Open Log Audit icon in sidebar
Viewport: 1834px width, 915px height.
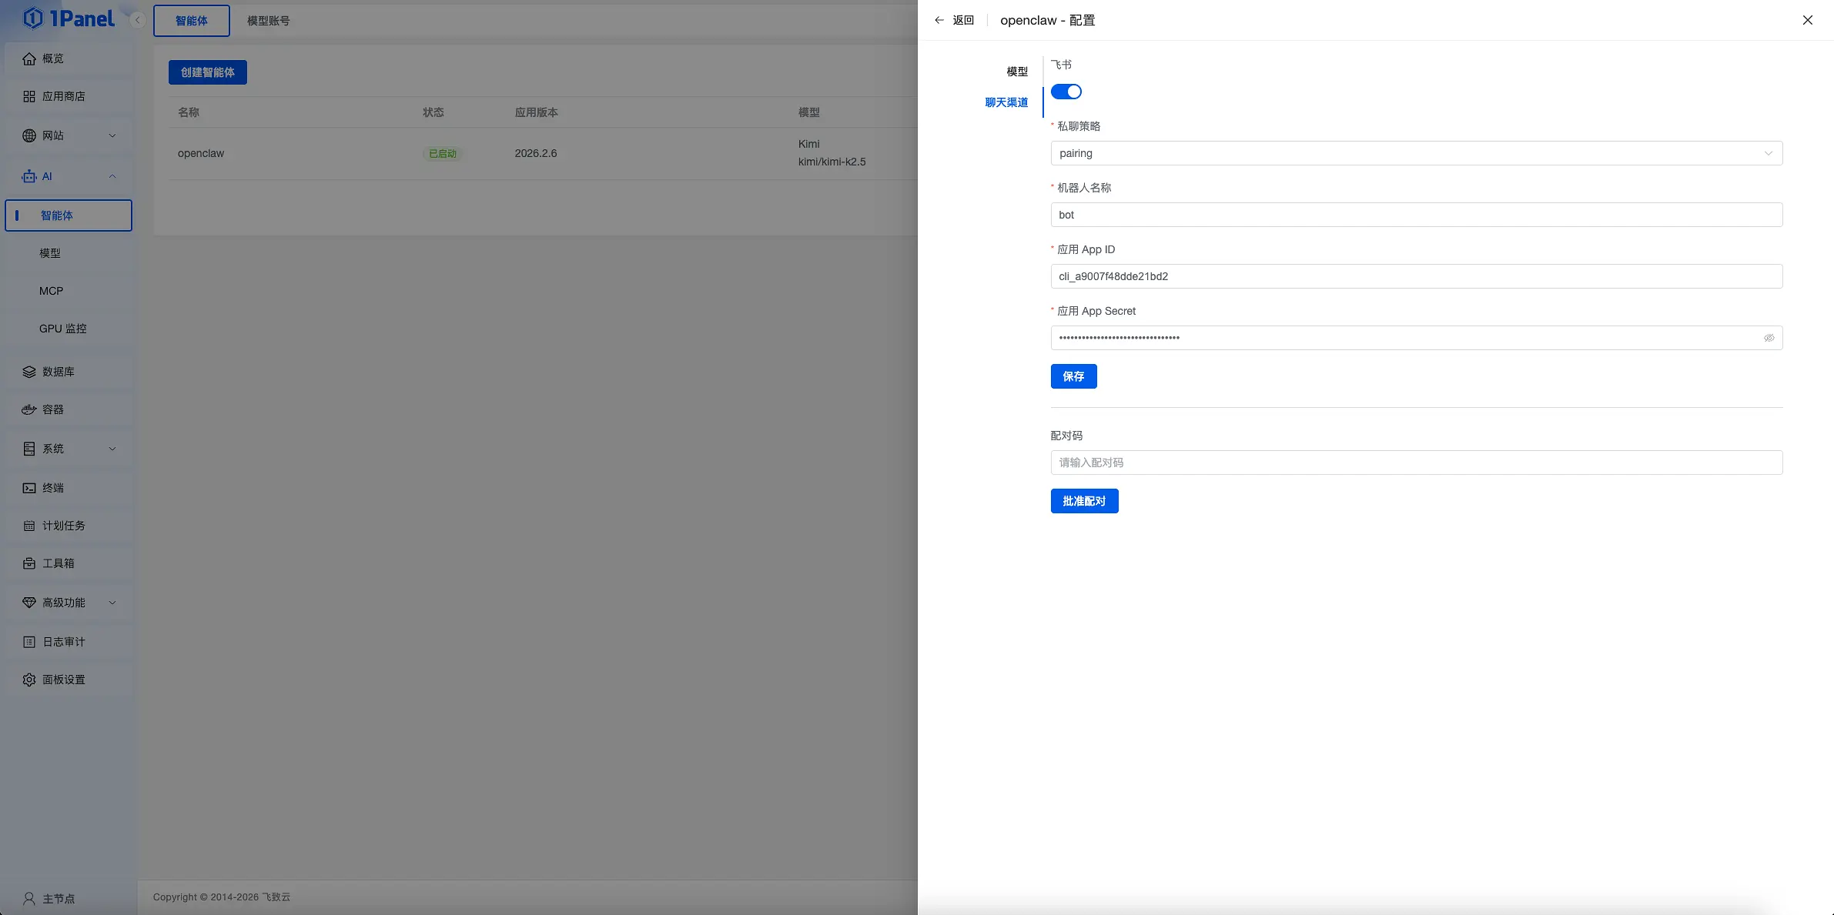click(x=29, y=642)
